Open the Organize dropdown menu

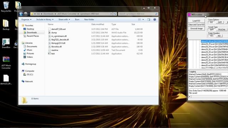point(26,20)
